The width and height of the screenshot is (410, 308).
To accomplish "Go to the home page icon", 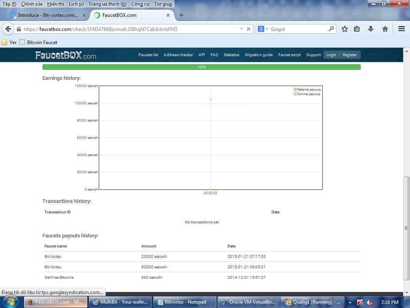I will tap(385, 29).
